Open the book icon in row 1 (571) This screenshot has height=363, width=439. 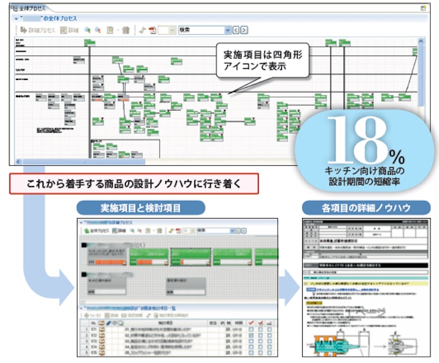(102, 330)
